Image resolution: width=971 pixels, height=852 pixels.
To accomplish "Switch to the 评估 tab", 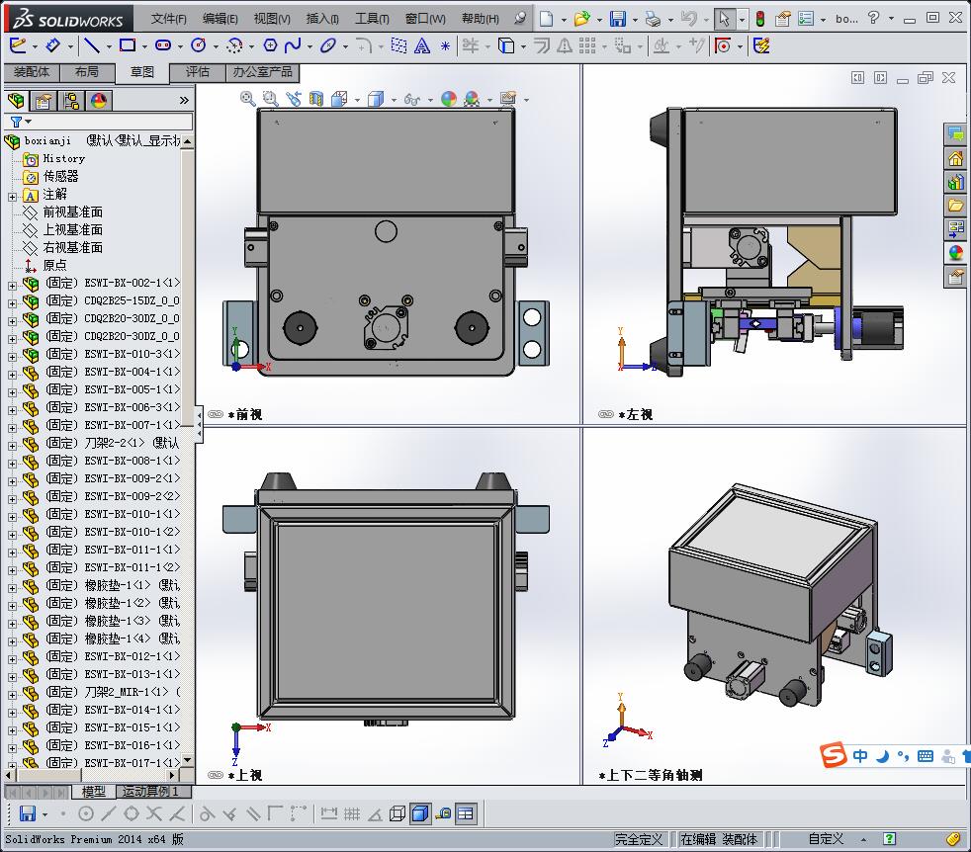I will point(198,72).
